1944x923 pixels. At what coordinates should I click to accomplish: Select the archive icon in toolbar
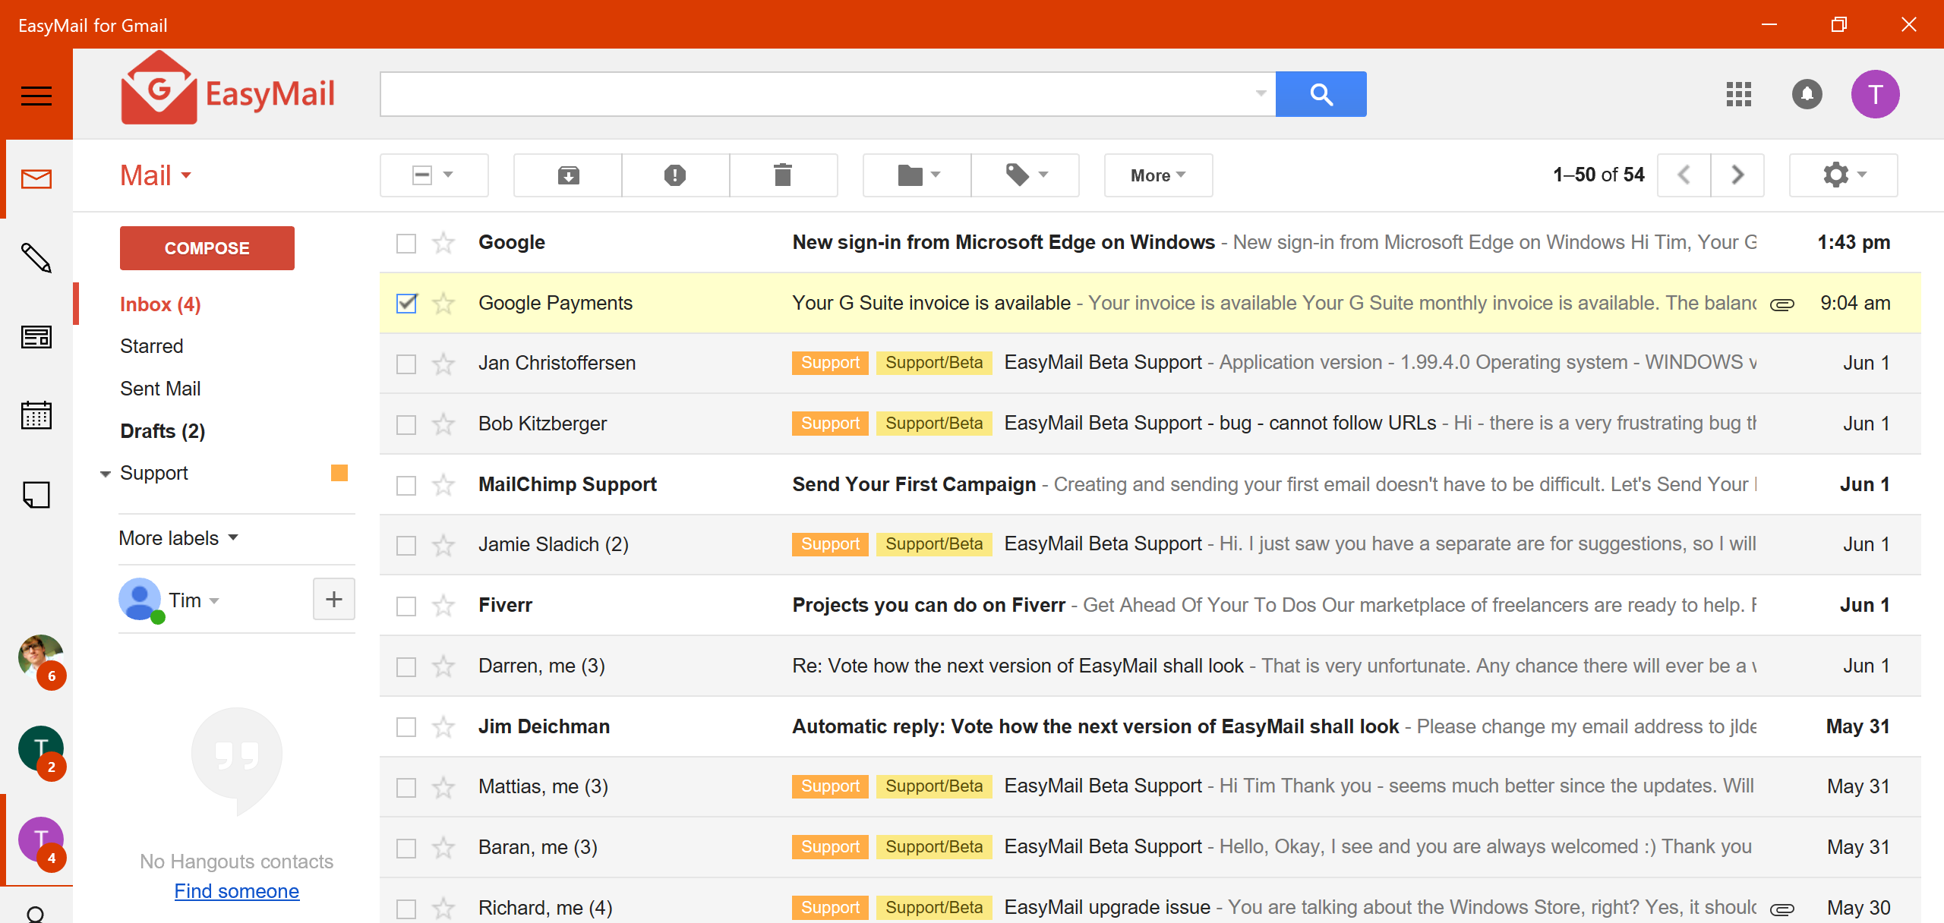coord(566,175)
